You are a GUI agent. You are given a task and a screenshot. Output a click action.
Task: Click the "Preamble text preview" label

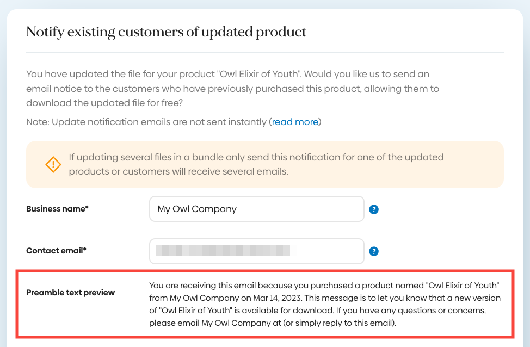pyautogui.click(x=71, y=293)
